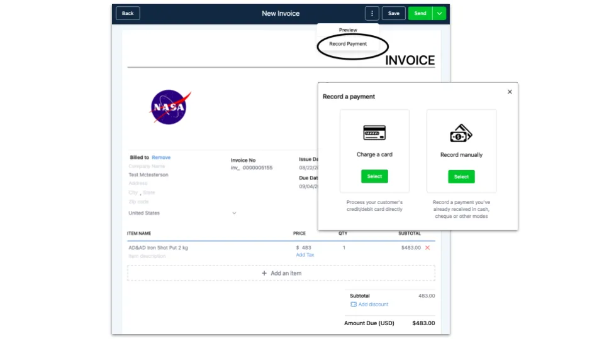
Task: Click the Zip code field
Action: (138, 202)
